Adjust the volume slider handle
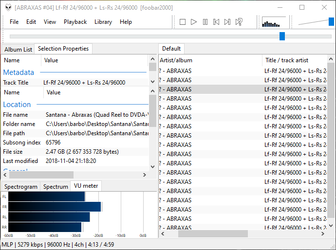Screen dimensions: 336x250 coord(331,22)
